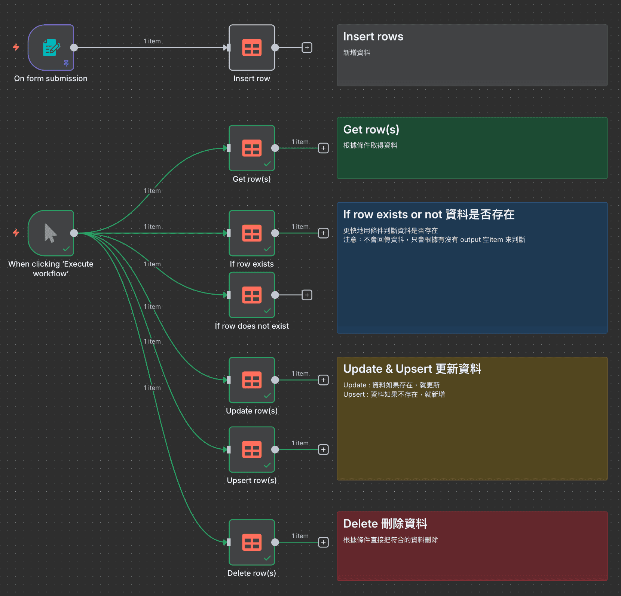Select the If row does not exist node
The width and height of the screenshot is (621, 596).
(252, 295)
